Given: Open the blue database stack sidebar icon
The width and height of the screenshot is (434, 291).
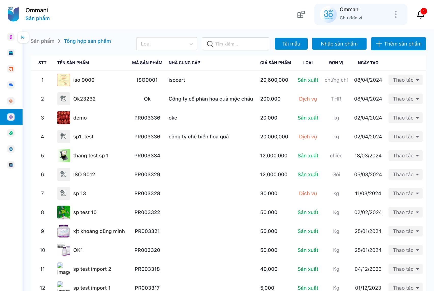Looking at the screenshot, I should 11,53.
